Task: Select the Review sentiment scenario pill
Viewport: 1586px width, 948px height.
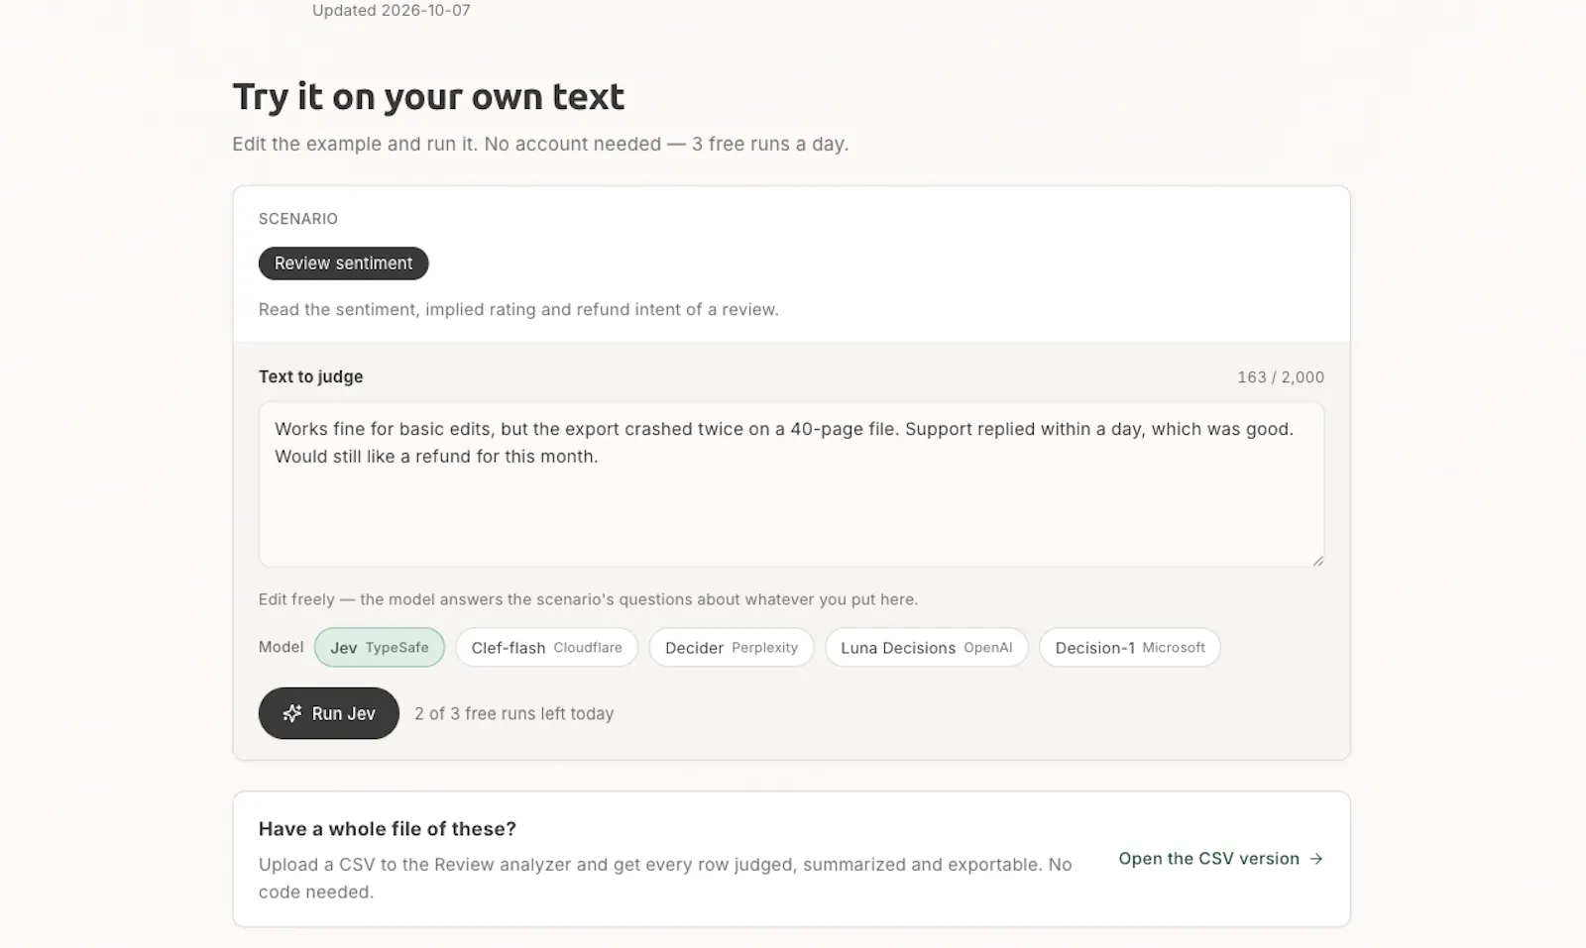Action: [343, 263]
